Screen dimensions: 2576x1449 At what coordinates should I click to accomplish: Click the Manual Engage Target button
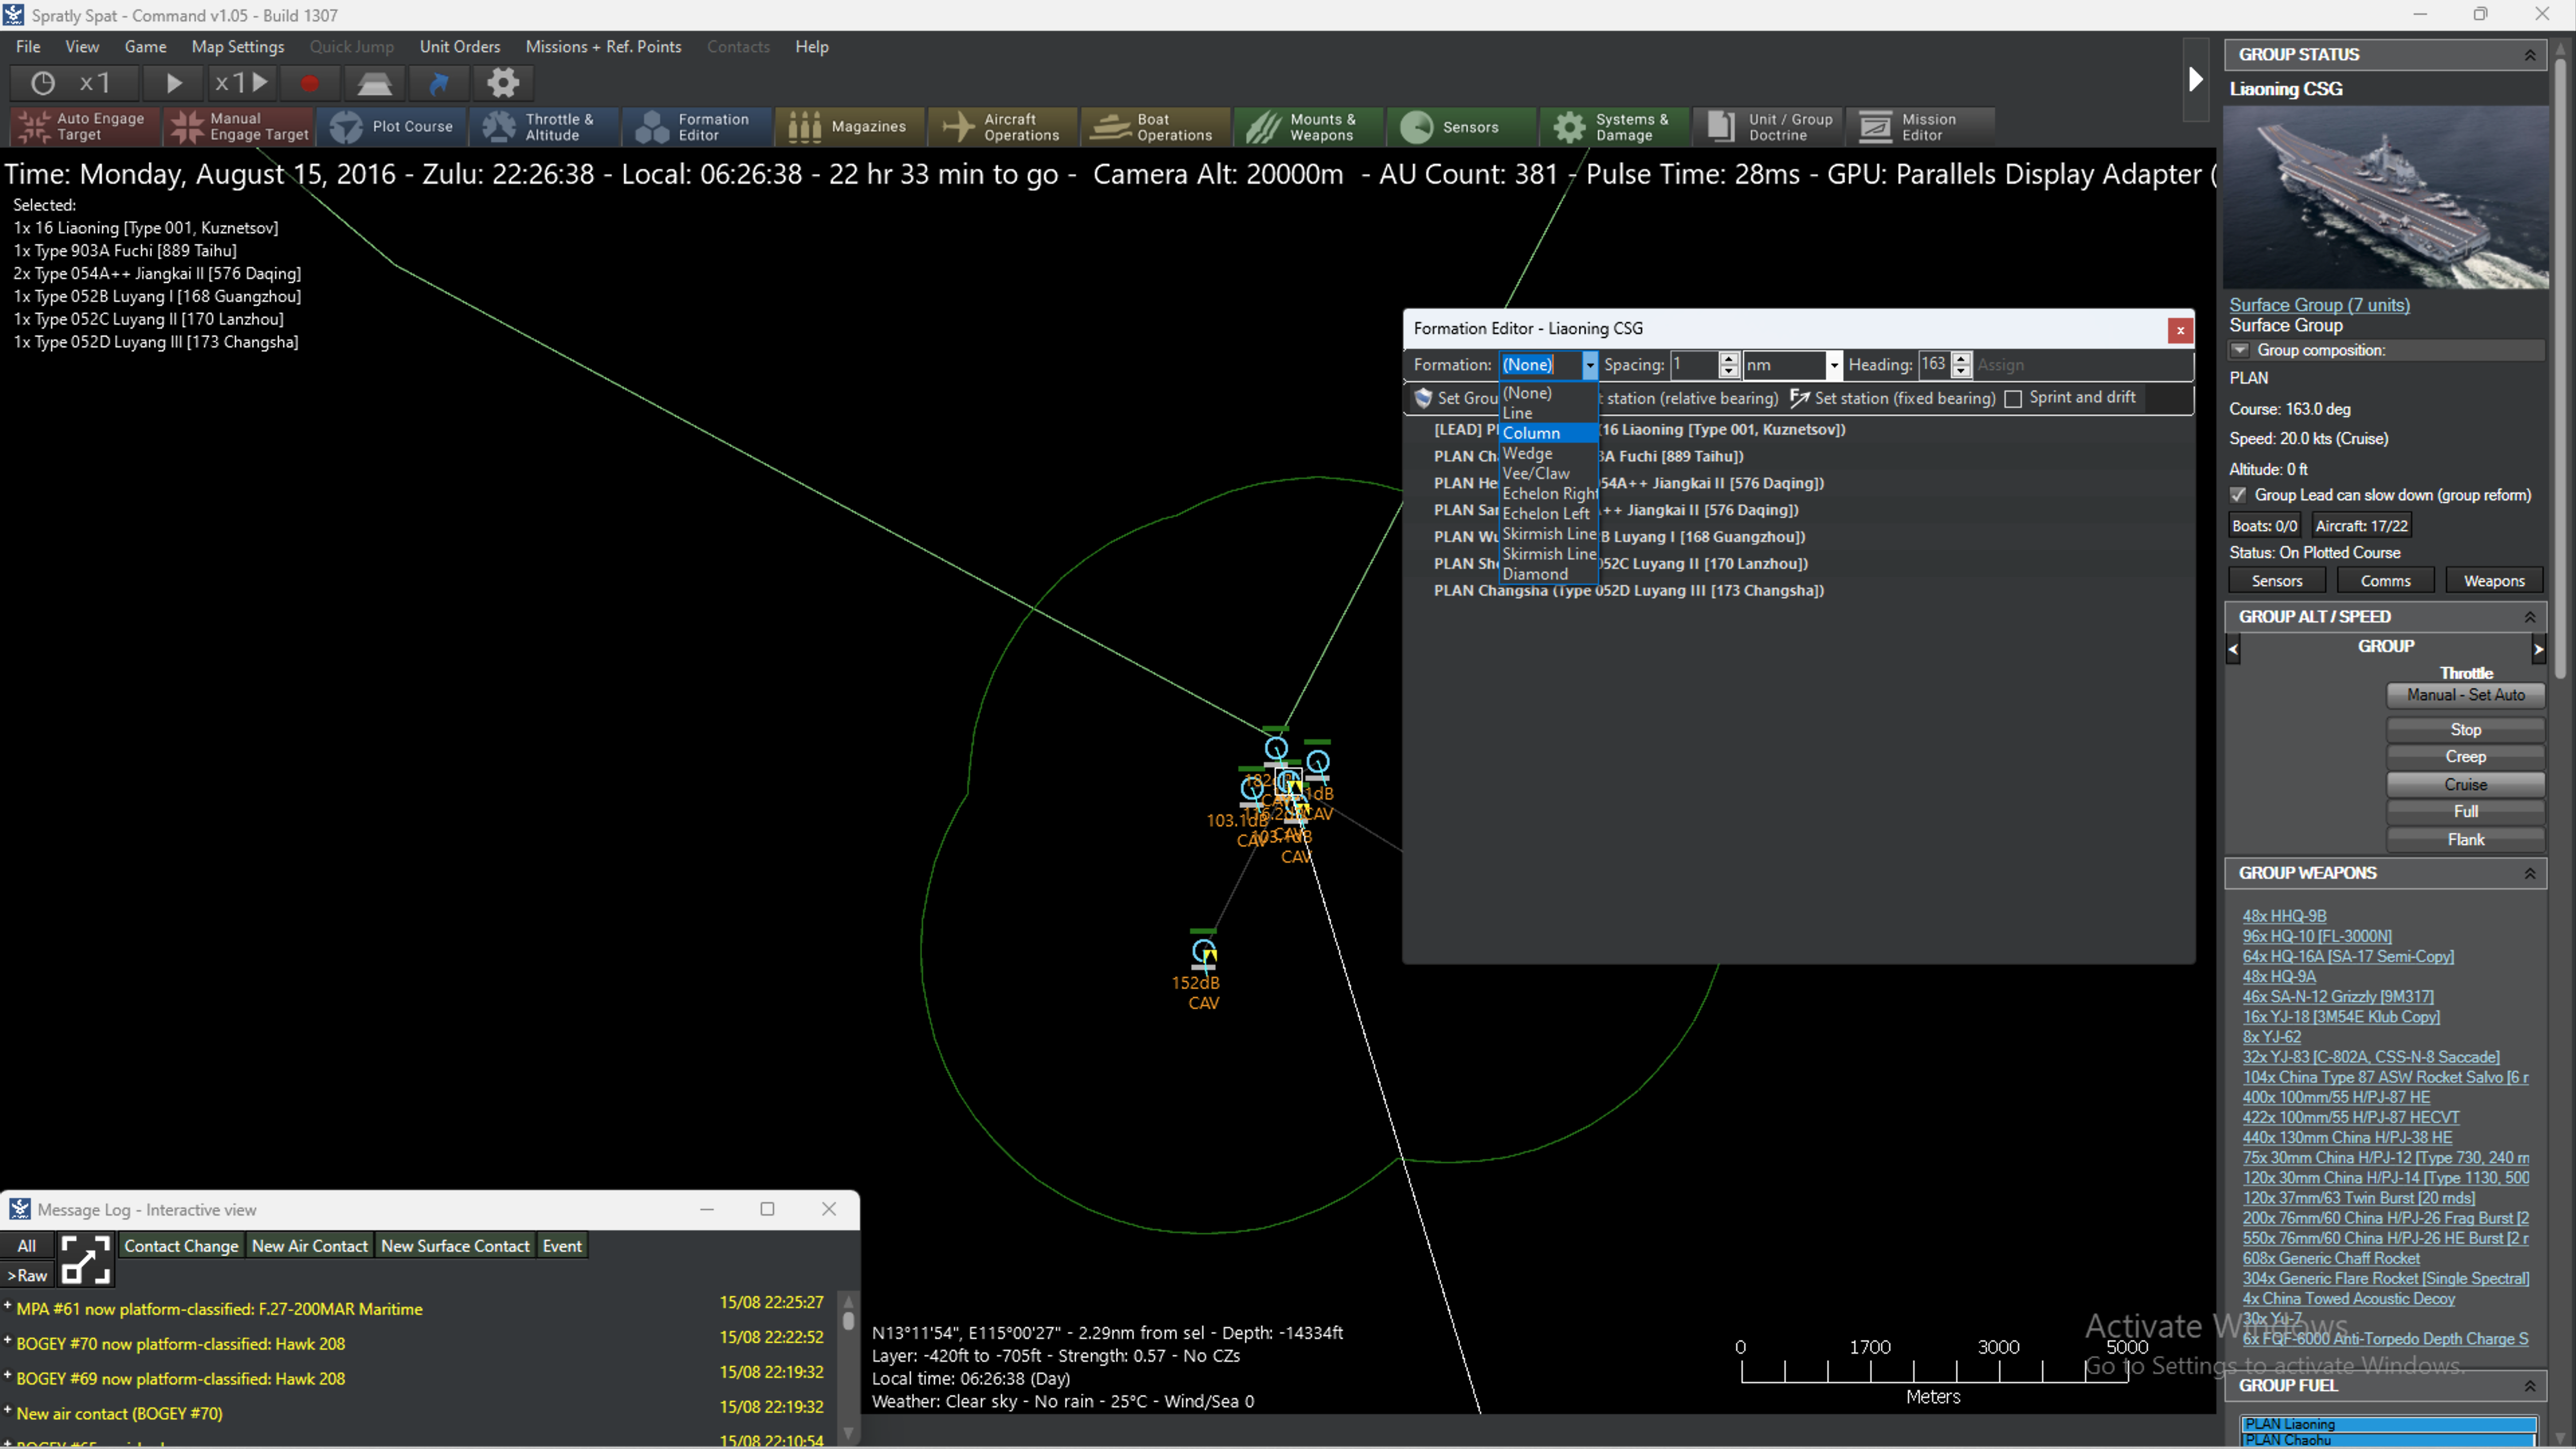tap(239, 127)
